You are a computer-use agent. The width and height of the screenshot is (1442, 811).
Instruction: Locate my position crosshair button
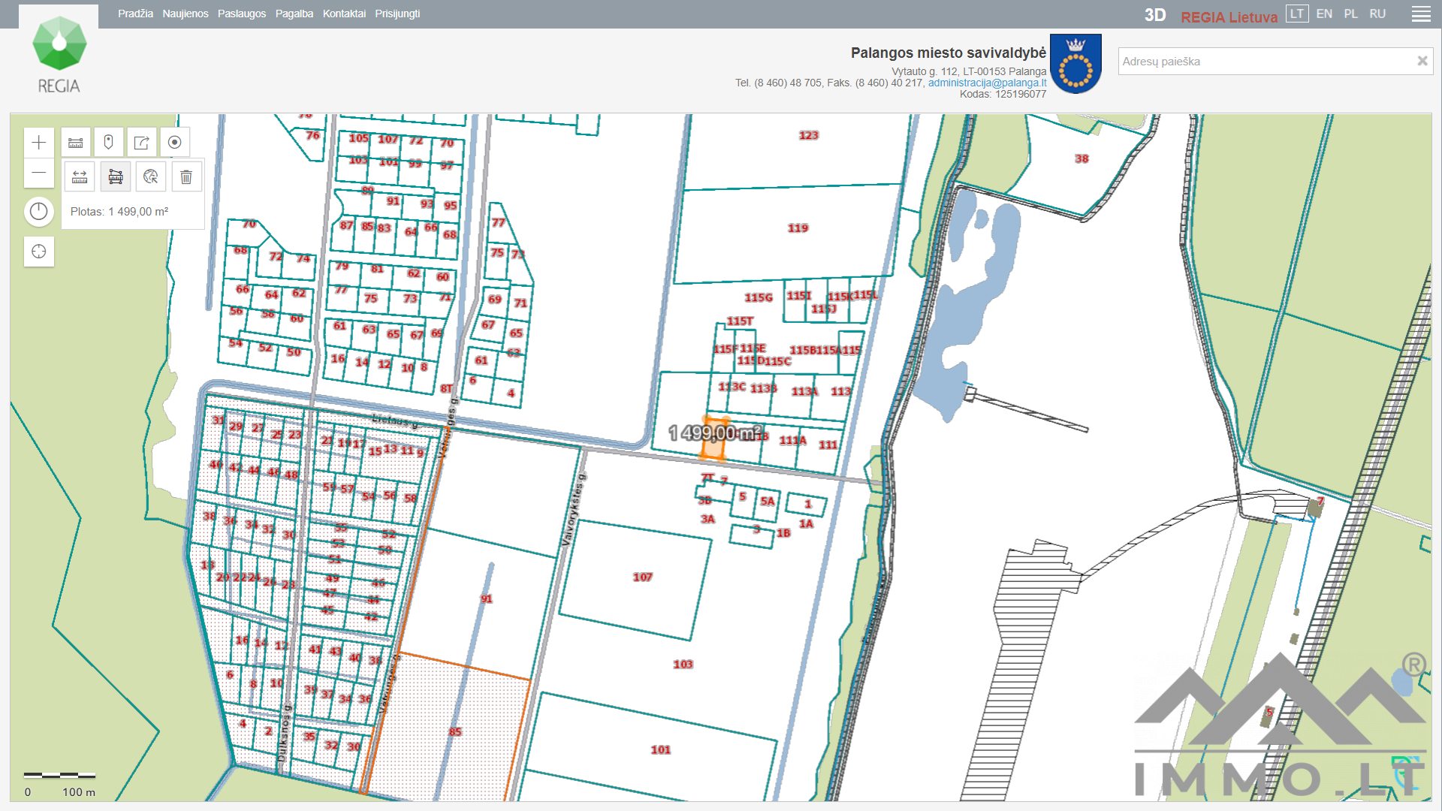[39, 252]
